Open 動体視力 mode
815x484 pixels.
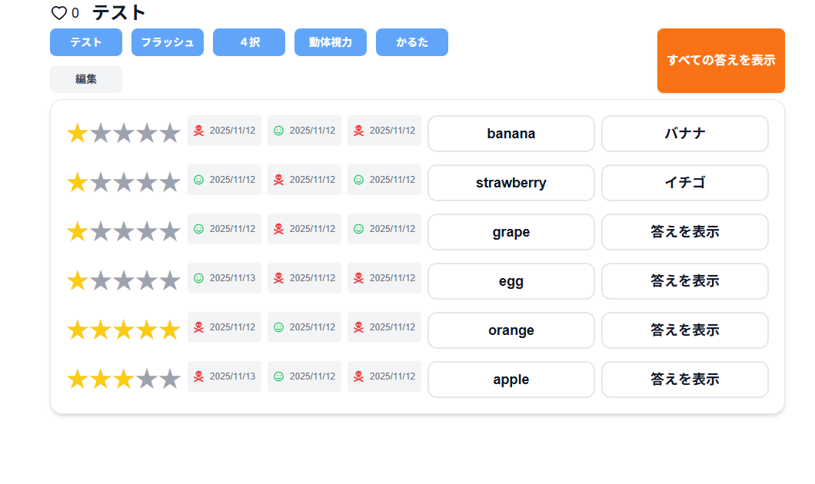pyautogui.click(x=331, y=42)
